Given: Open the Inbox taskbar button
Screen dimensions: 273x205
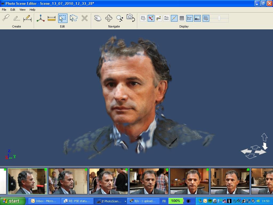Looking at the screenshot, I should [x=44, y=201].
